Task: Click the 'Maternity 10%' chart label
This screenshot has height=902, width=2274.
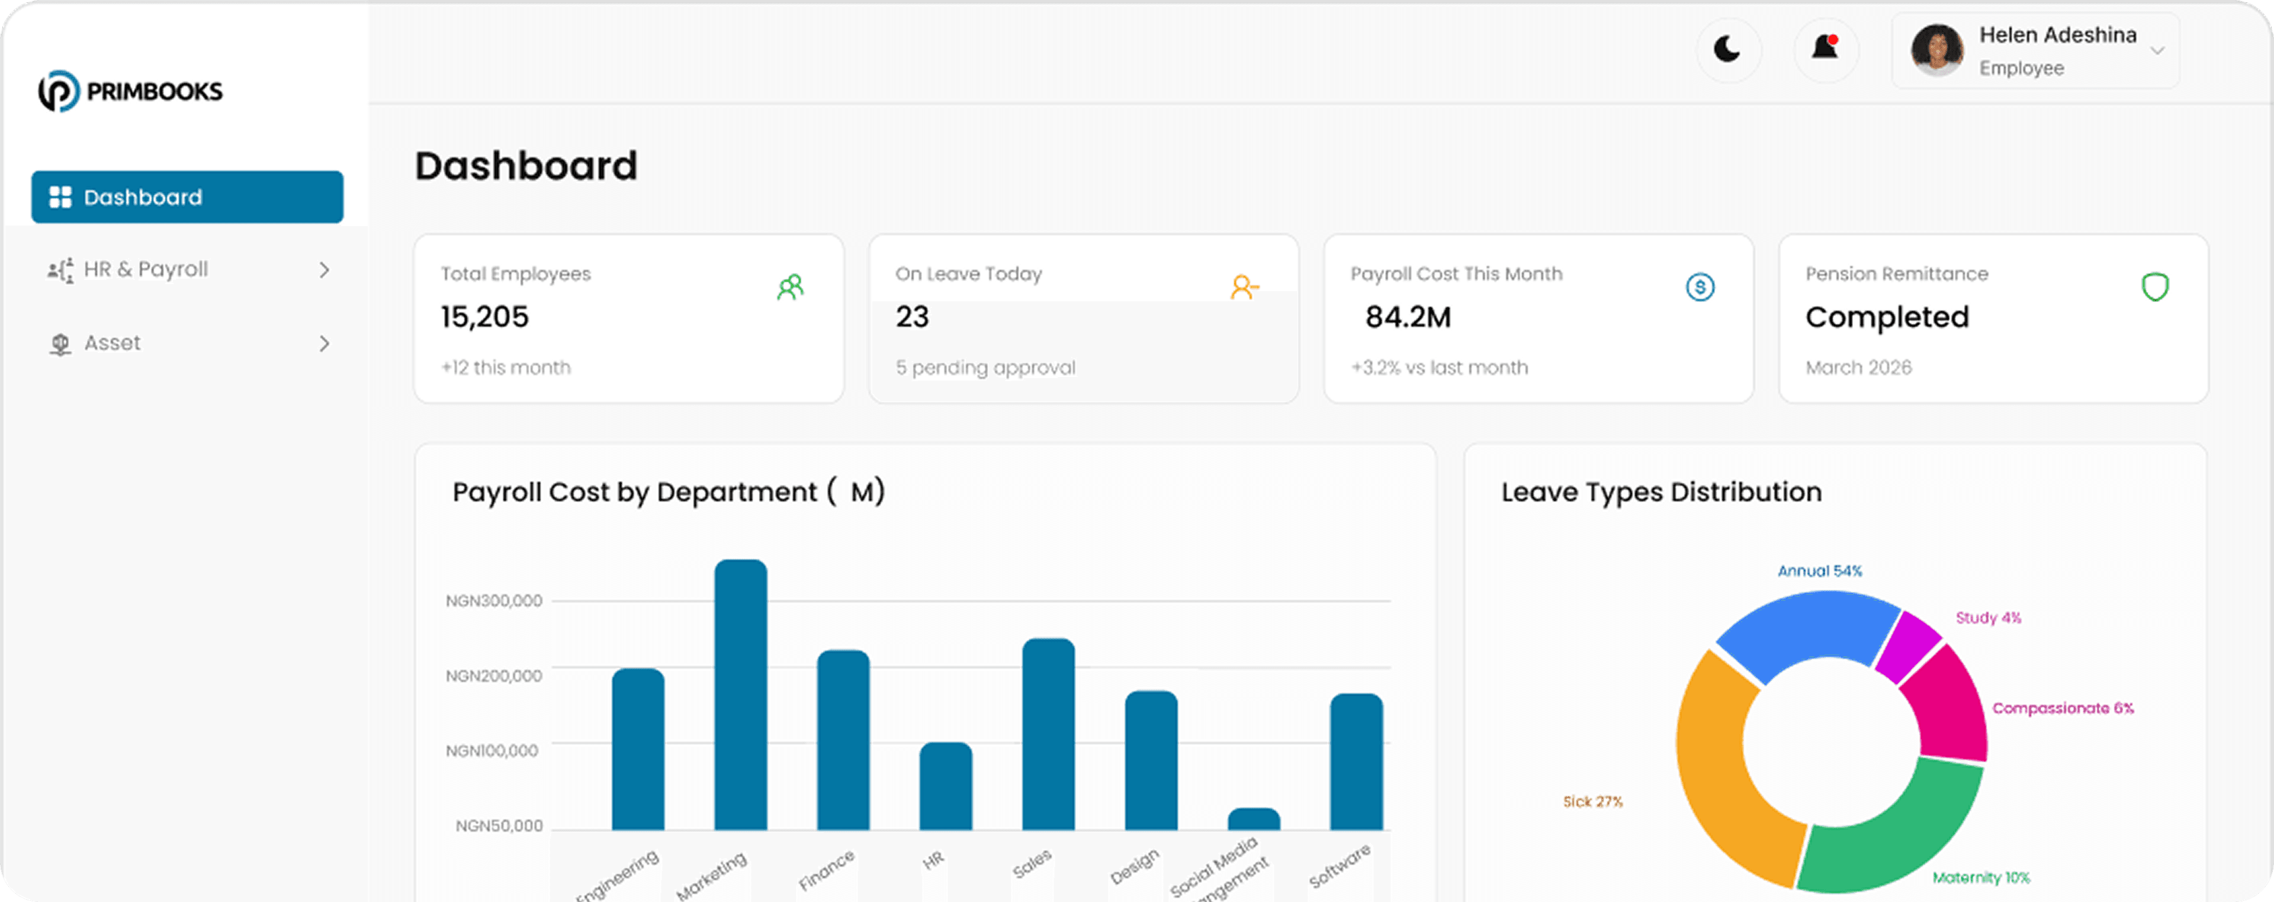Action: tap(1981, 877)
